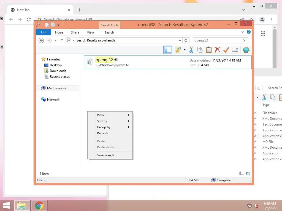The width and height of the screenshot is (282, 211).
Task: Select the opengl32.dll search result
Action: [168, 62]
